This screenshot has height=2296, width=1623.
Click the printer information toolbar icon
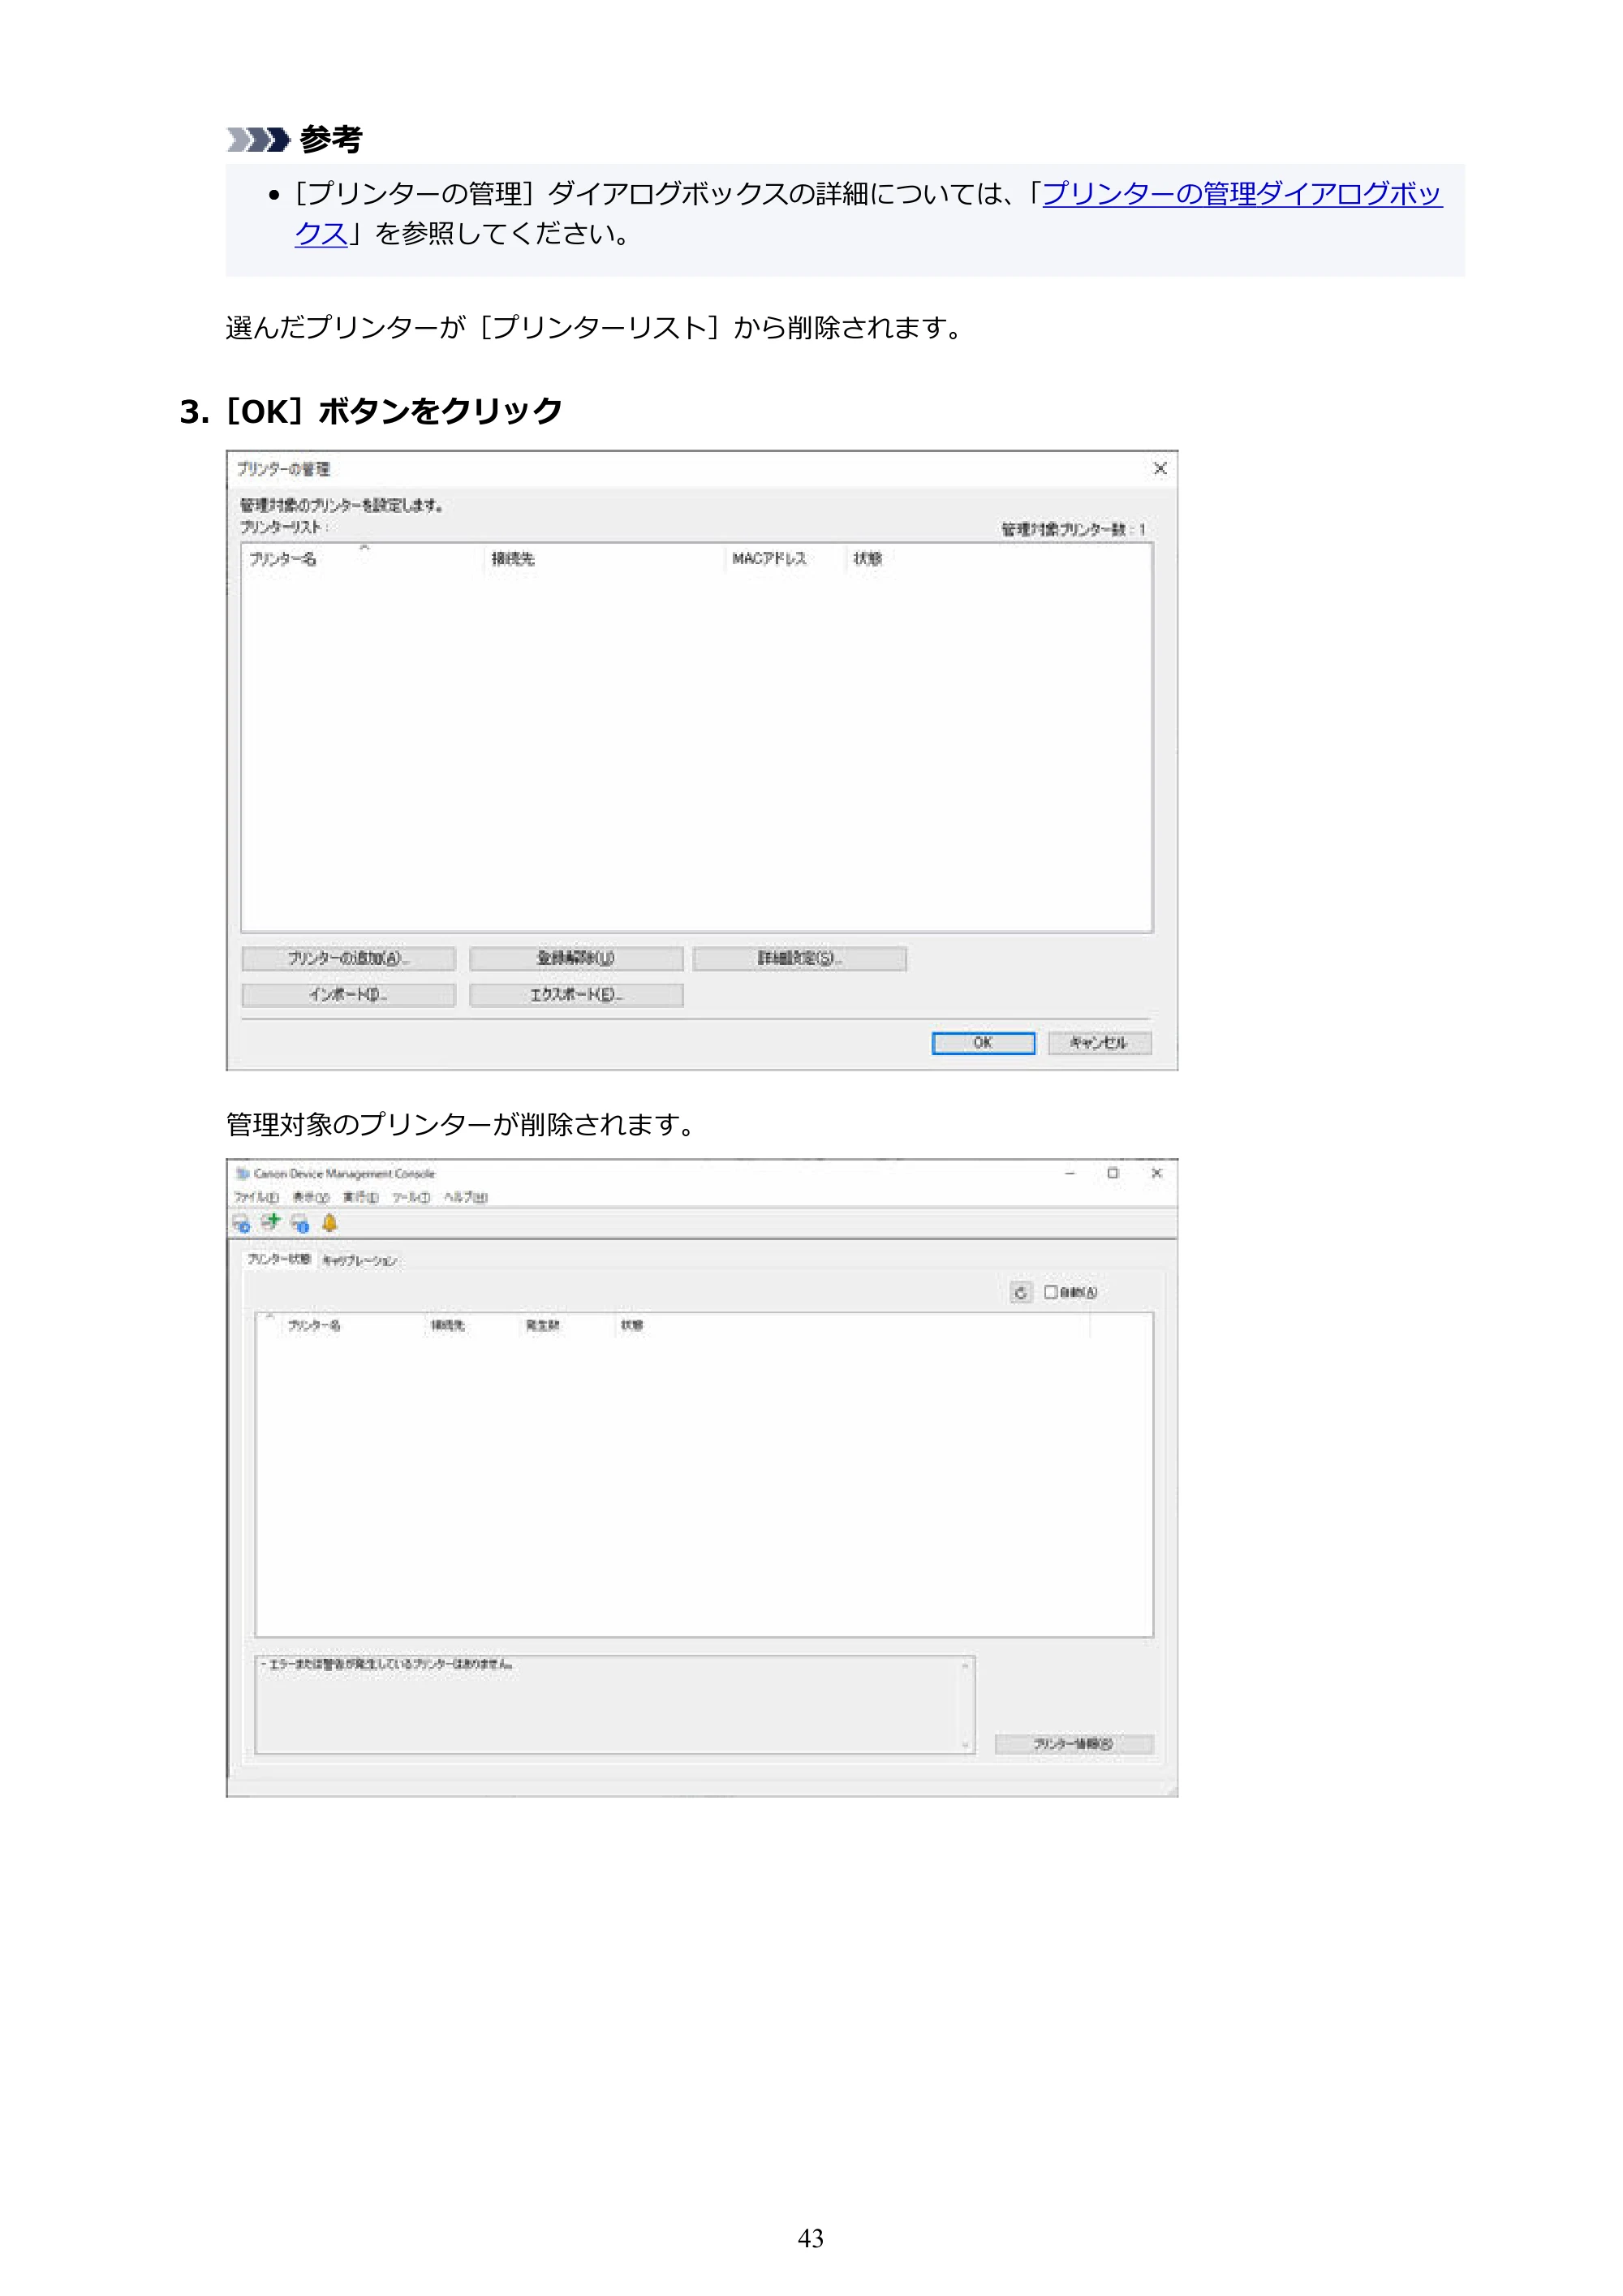pos(300,1223)
